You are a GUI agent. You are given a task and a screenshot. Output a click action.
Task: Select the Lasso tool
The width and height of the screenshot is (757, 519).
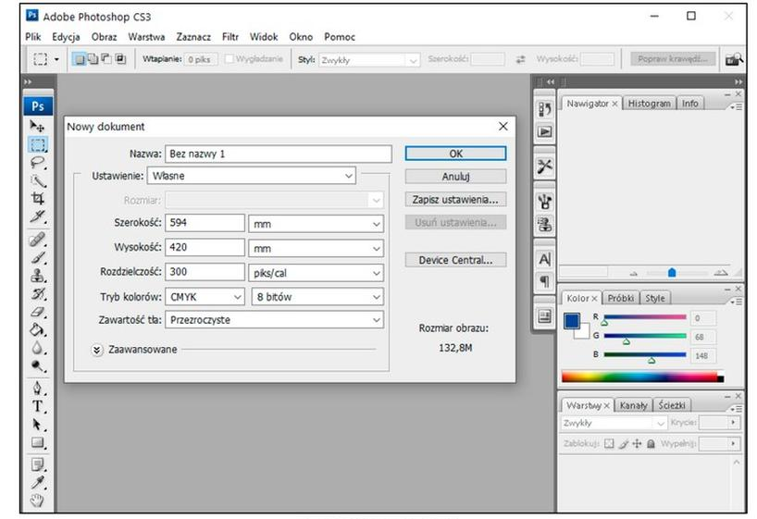click(38, 163)
